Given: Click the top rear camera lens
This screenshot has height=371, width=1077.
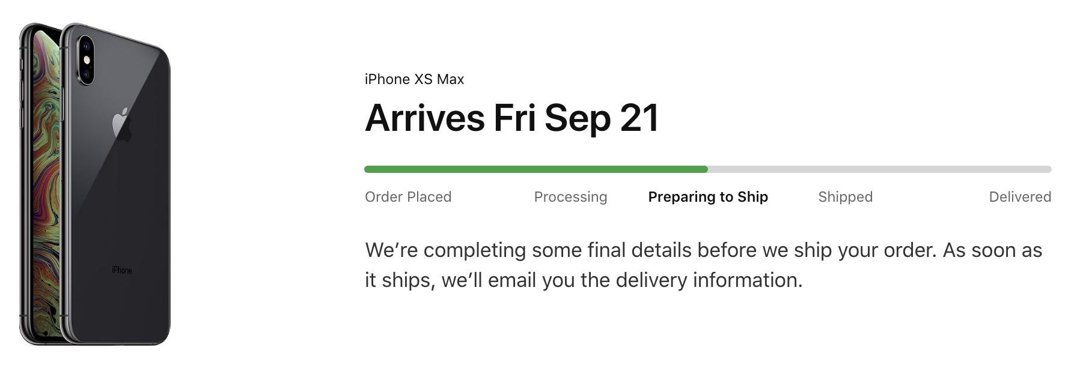Looking at the screenshot, I should click(x=85, y=46).
